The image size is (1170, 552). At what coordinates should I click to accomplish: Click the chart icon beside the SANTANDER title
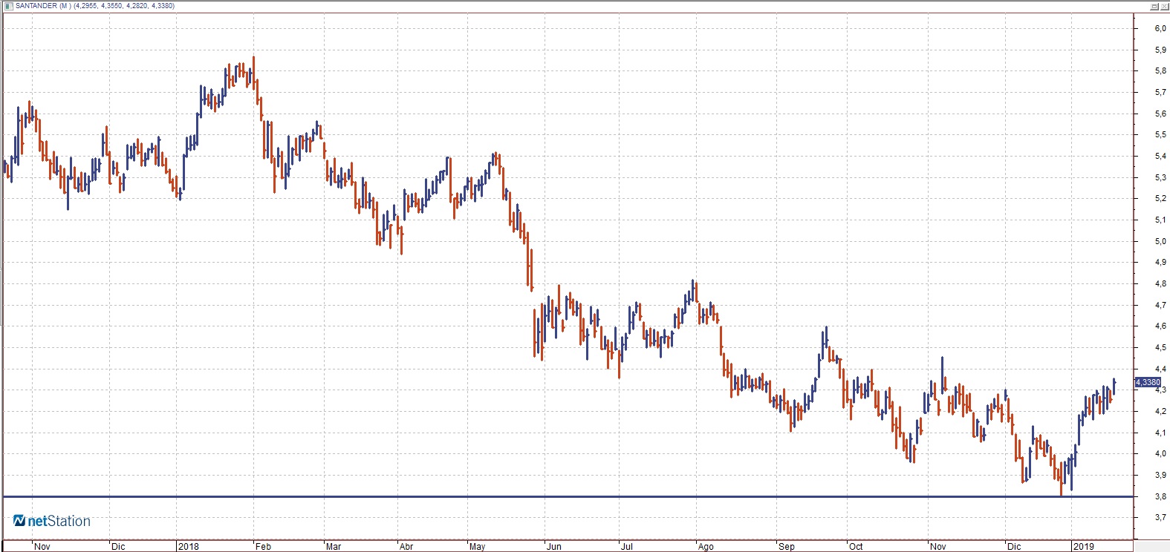8,6
